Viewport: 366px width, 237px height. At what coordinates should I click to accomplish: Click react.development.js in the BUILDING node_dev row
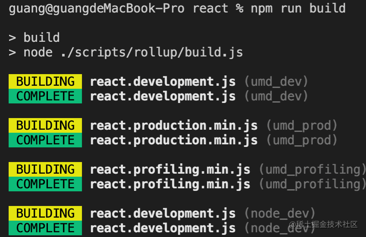(x=163, y=213)
